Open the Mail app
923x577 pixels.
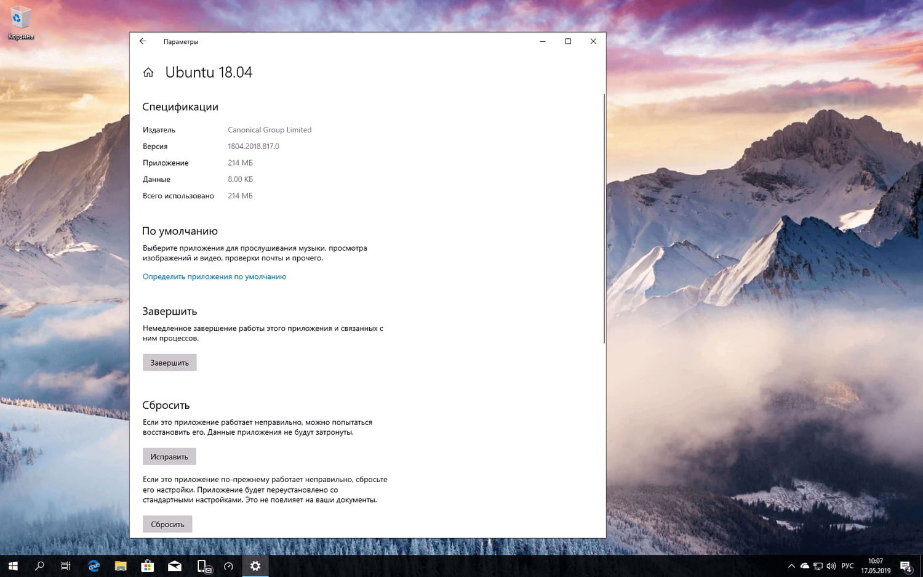[174, 565]
